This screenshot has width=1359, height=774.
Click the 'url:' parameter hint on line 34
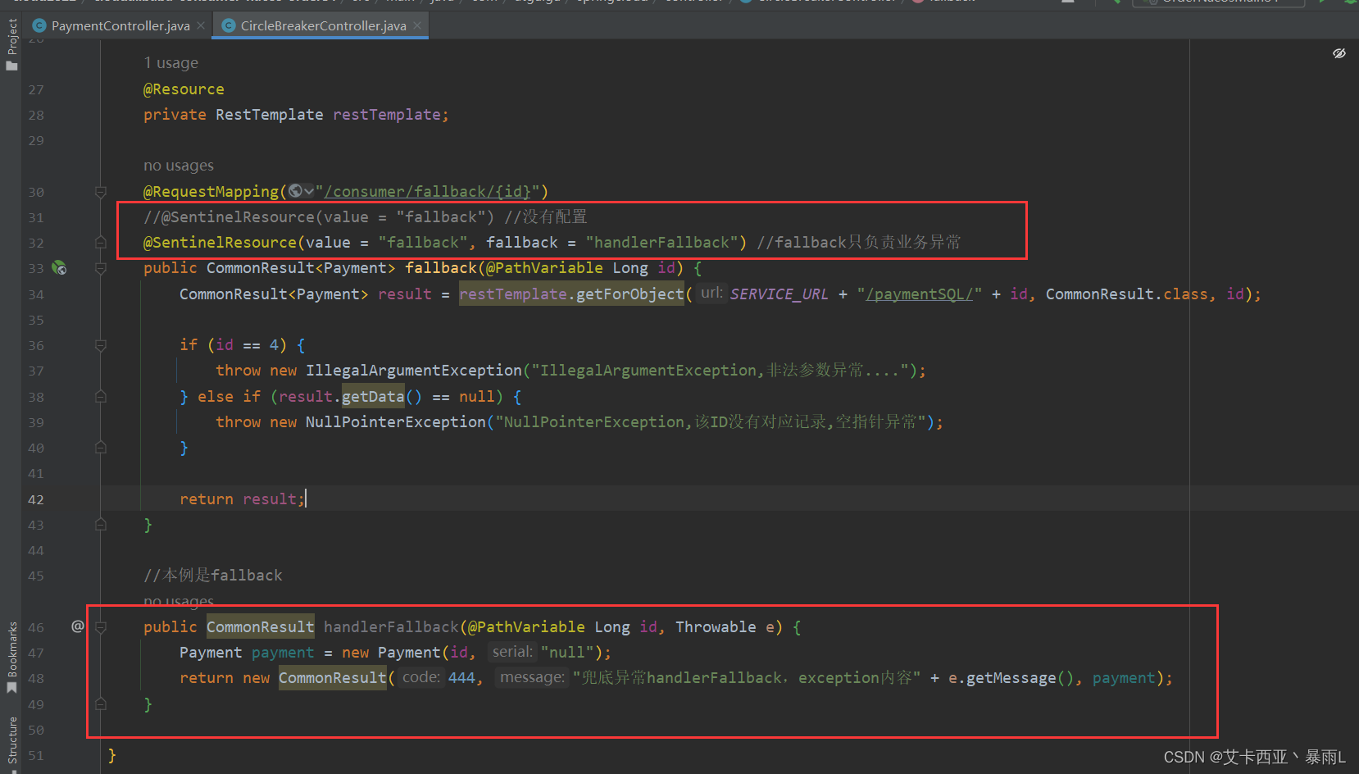coord(711,293)
